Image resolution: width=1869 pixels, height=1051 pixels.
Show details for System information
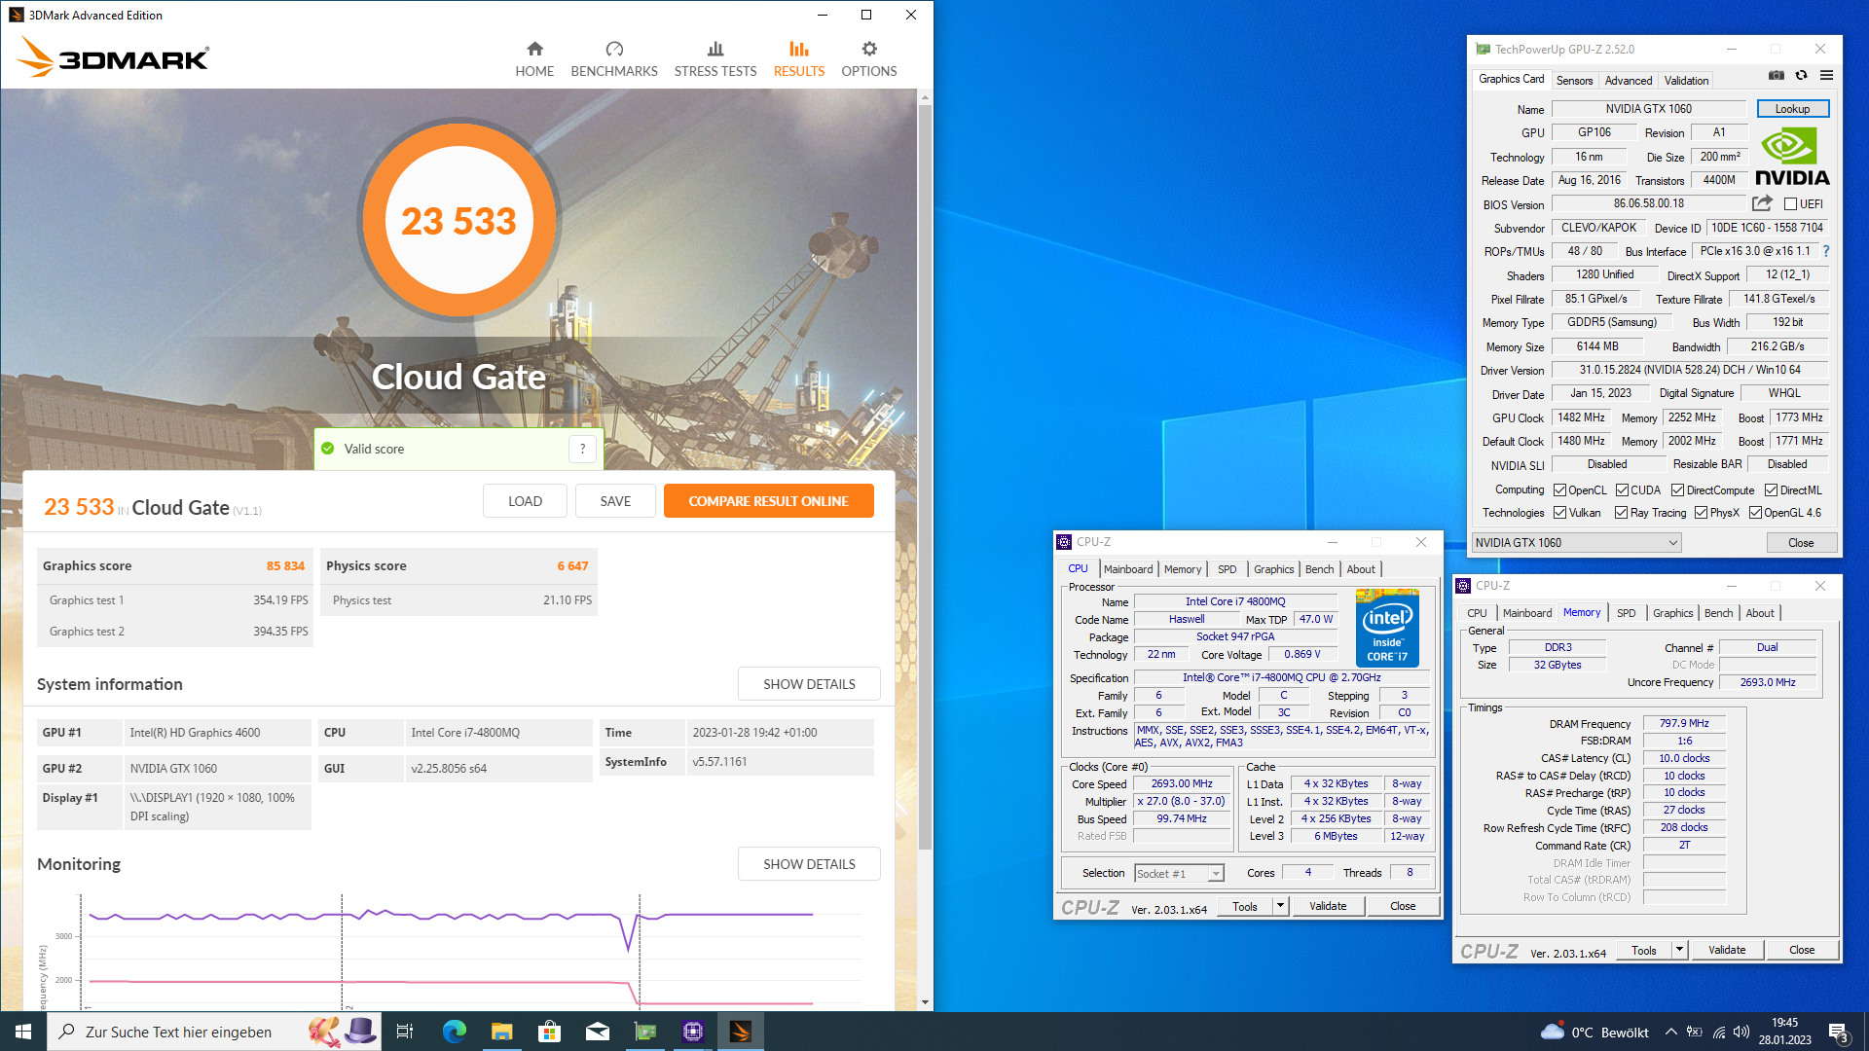[809, 684]
